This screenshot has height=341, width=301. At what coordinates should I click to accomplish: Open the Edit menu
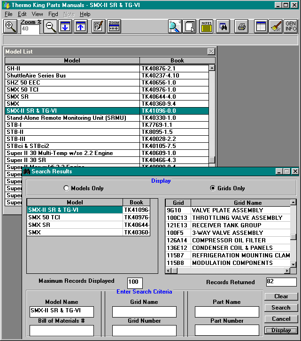(22, 14)
